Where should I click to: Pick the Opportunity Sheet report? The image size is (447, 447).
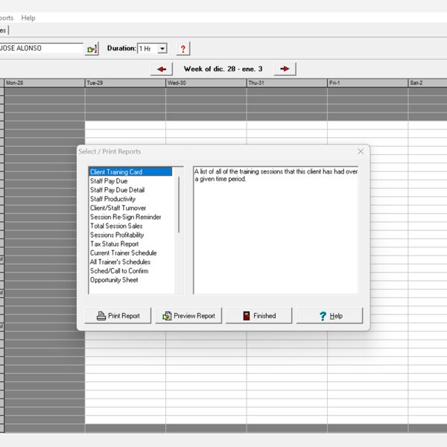(x=114, y=280)
